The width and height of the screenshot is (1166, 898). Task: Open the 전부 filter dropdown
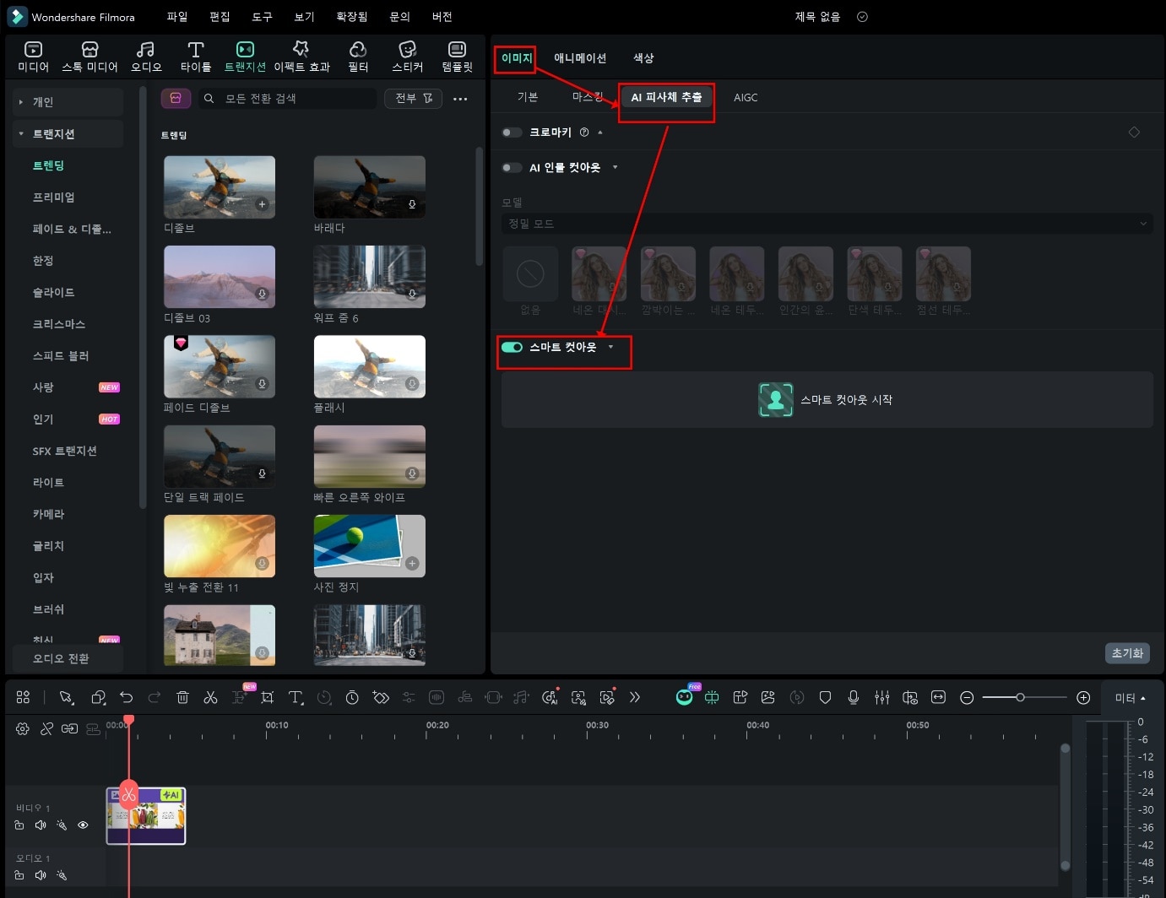414,99
